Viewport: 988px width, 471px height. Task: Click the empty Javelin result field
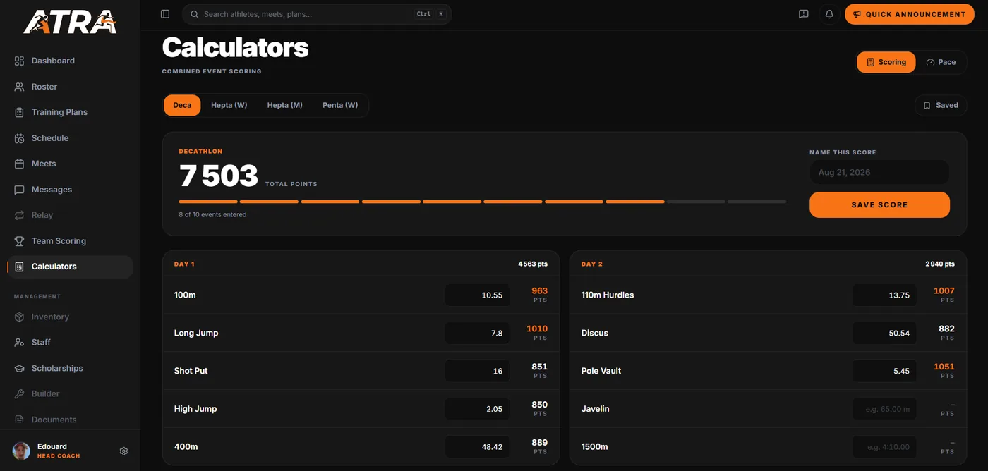(884, 409)
